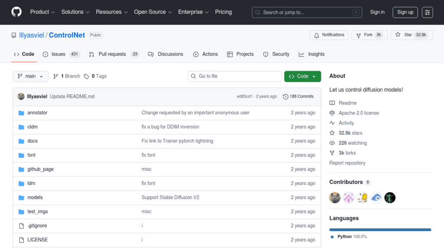Open the Contributors 6 heading link
Viewport: 444px width, 248px height.
(350, 182)
